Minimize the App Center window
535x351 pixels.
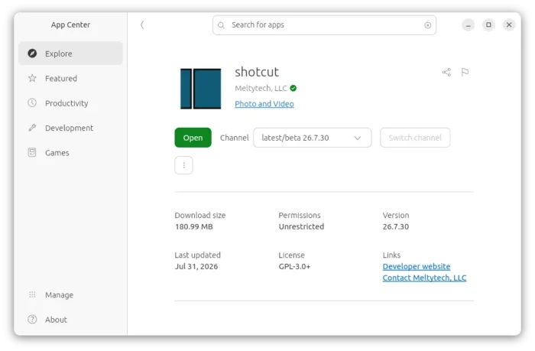click(x=468, y=25)
